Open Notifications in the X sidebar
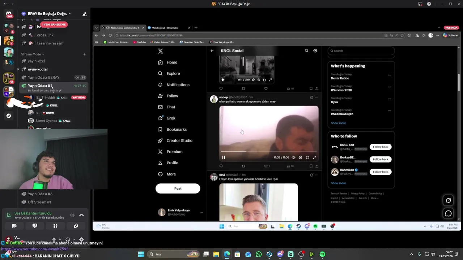This screenshot has height=260, width=463. [174, 85]
